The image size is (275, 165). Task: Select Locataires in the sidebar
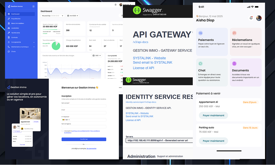tap(15, 28)
